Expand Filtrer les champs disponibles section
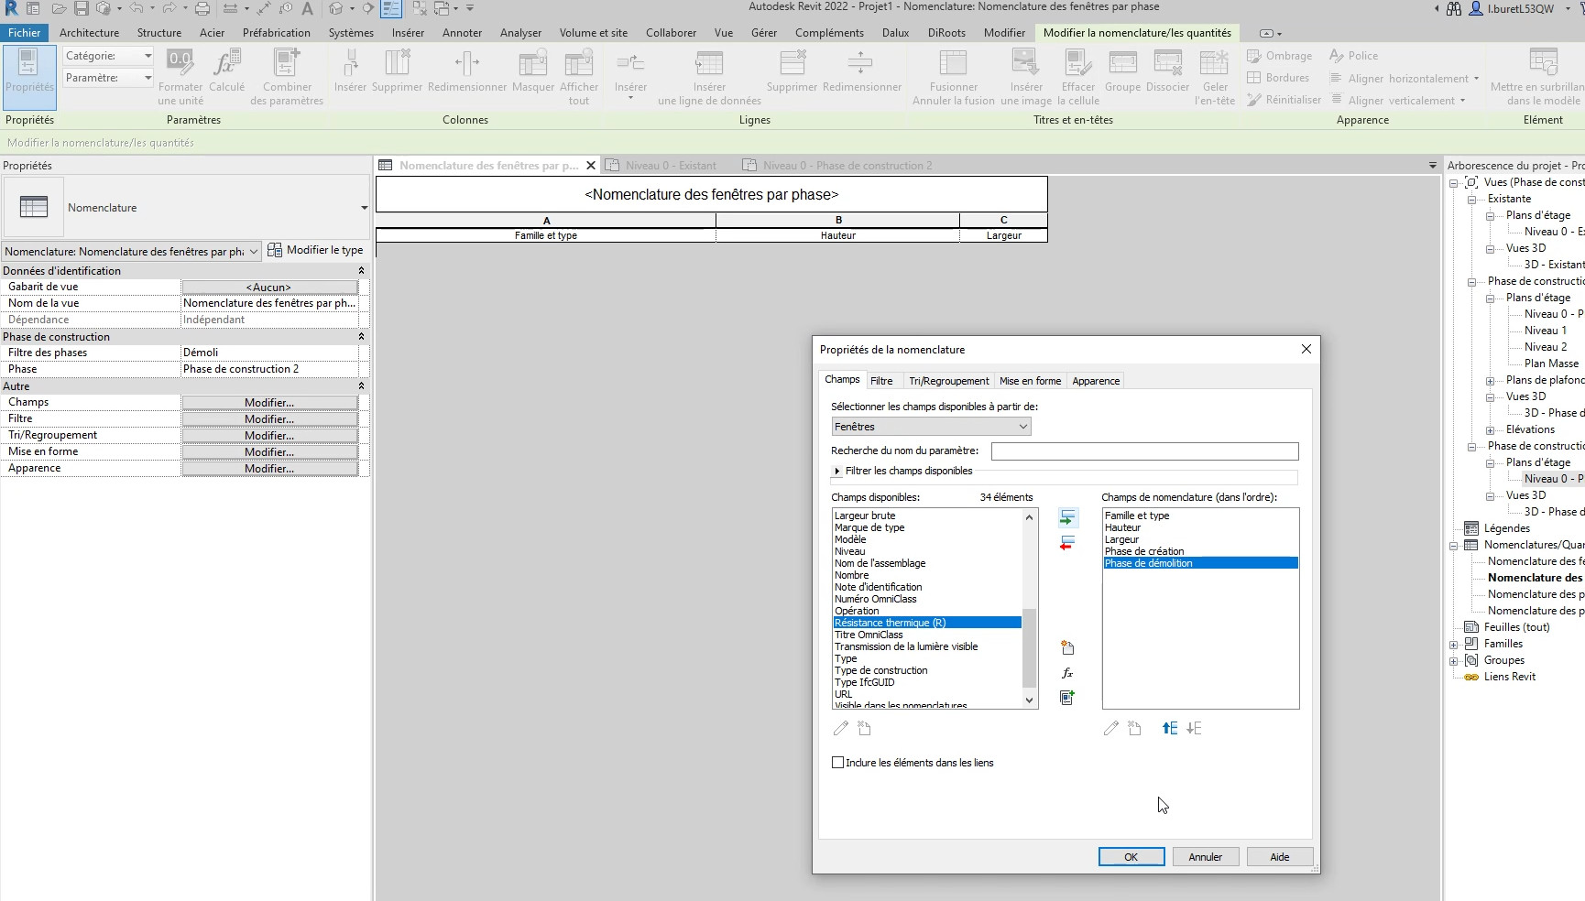Screen dimensions: 1585x901 pyautogui.click(x=837, y=472)
